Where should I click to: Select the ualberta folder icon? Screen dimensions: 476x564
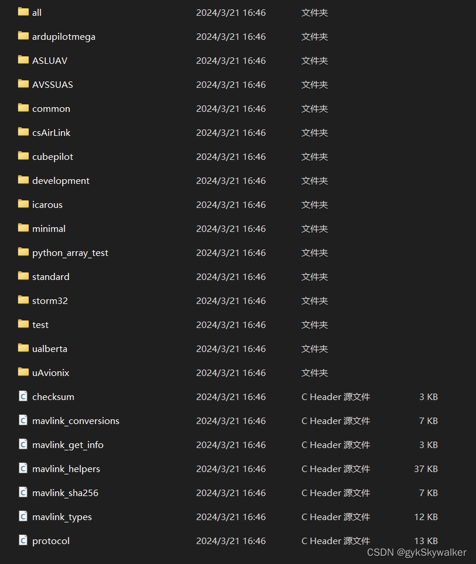(x=23, y=348)
